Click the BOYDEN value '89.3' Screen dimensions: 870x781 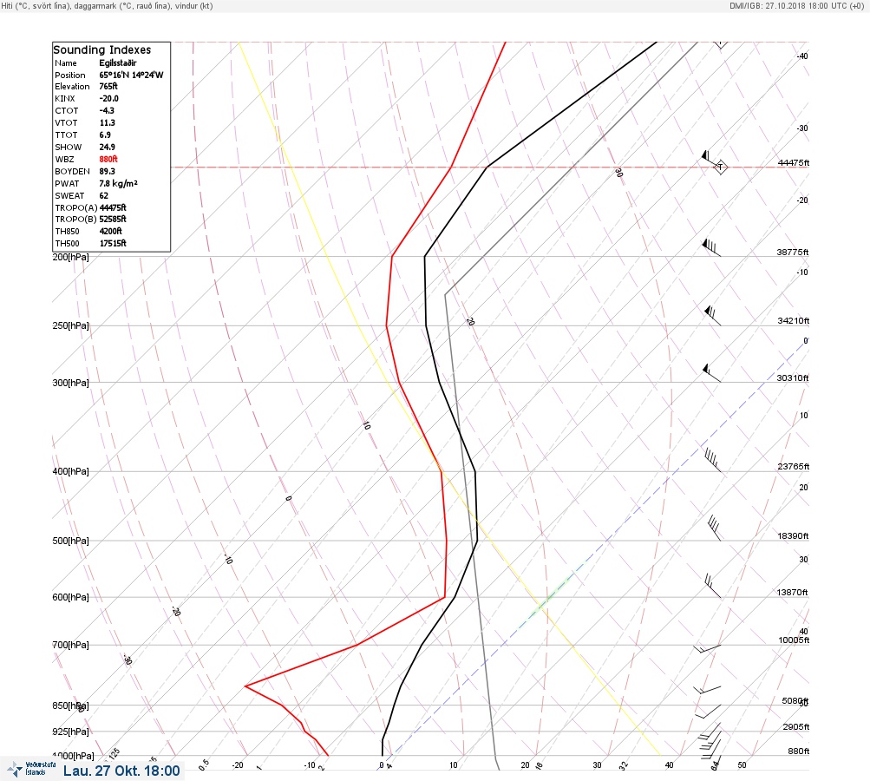pos(107,172)
